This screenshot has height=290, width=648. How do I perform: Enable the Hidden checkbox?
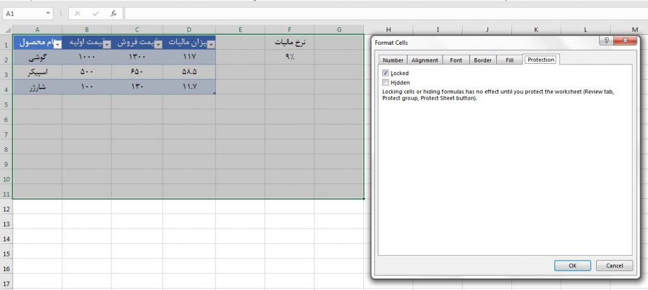(385, 83)
